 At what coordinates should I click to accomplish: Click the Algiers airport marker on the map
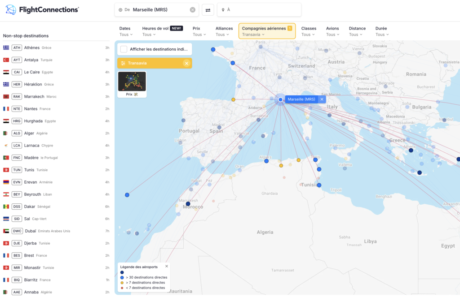[266, 161]
